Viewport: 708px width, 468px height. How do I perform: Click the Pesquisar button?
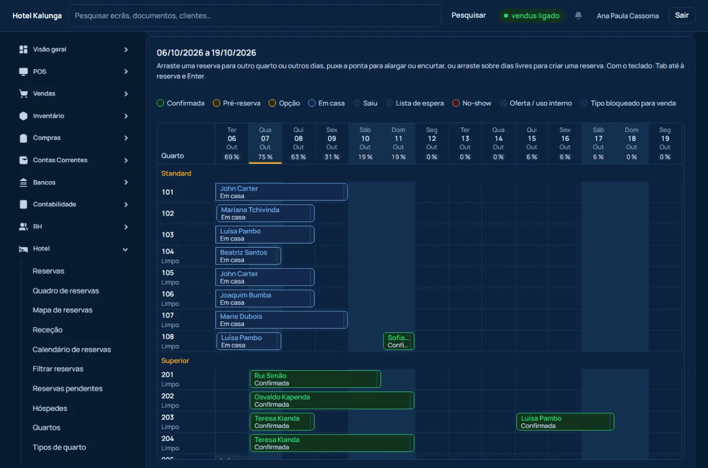pyautogui.click(x=468, y=15)
